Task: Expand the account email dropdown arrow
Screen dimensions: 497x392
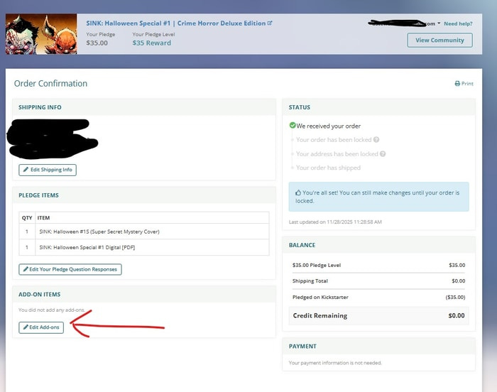Action: pos(439,23)
